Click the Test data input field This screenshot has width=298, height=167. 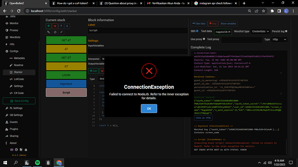[x=223, y=32]
